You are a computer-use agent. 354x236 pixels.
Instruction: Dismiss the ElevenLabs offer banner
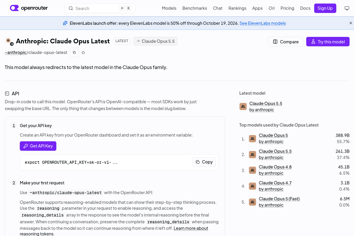(x=351, y=23)
